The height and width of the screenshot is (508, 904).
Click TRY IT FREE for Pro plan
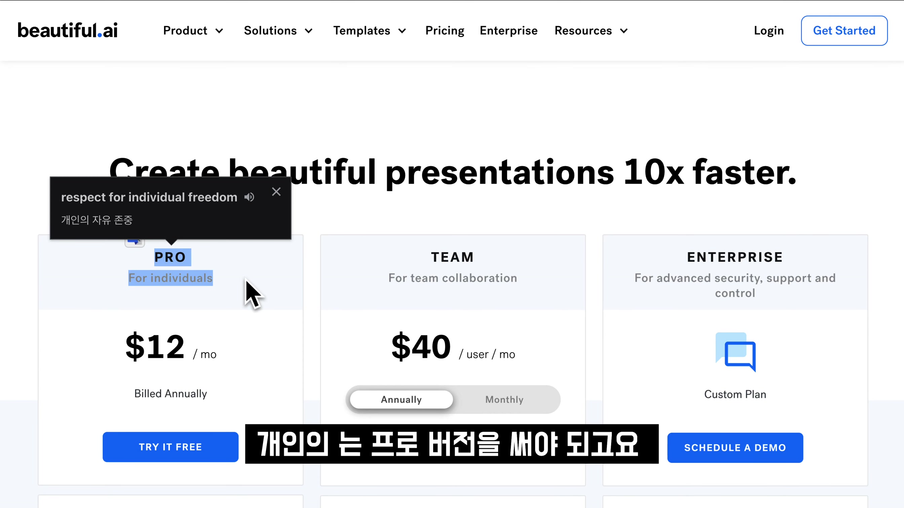[x=170, y=447]
